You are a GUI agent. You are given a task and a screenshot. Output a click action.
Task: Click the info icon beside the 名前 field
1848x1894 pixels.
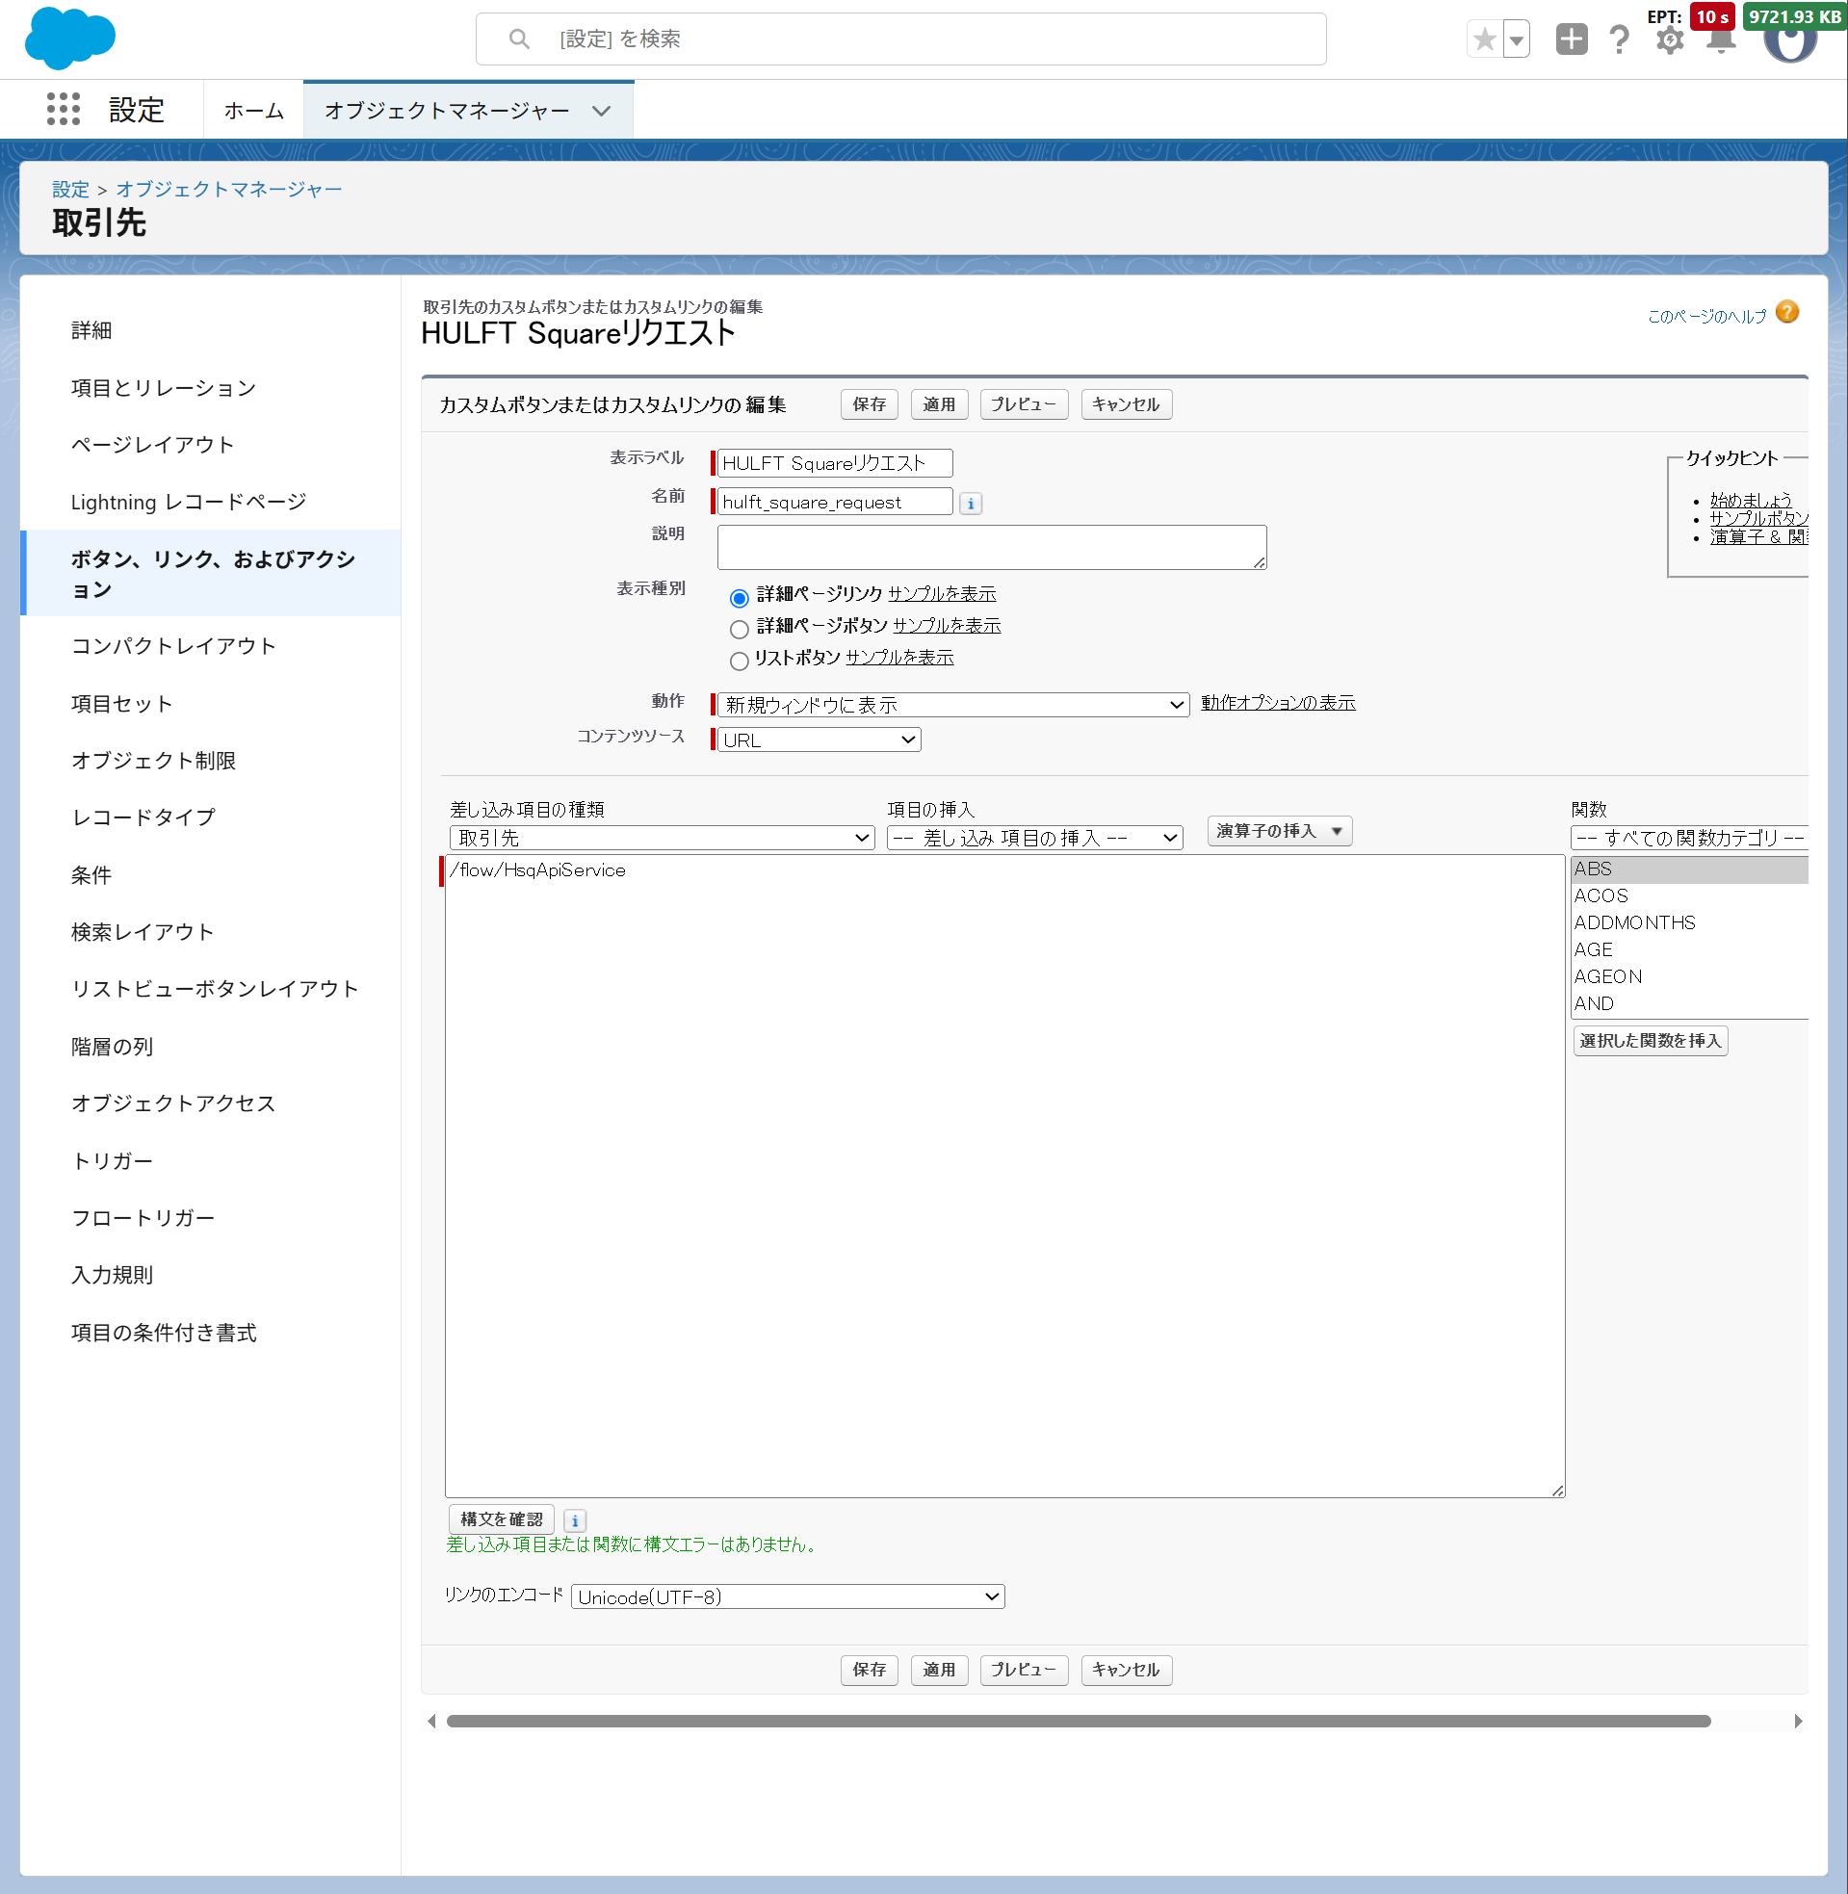pos(971,504)
